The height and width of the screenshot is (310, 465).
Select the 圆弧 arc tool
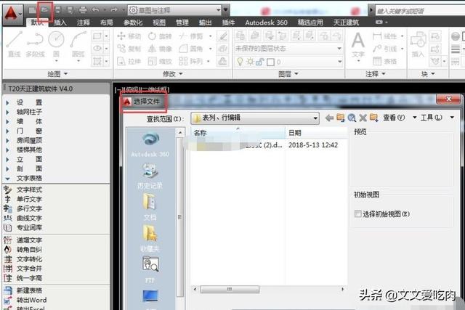(78, 44)
